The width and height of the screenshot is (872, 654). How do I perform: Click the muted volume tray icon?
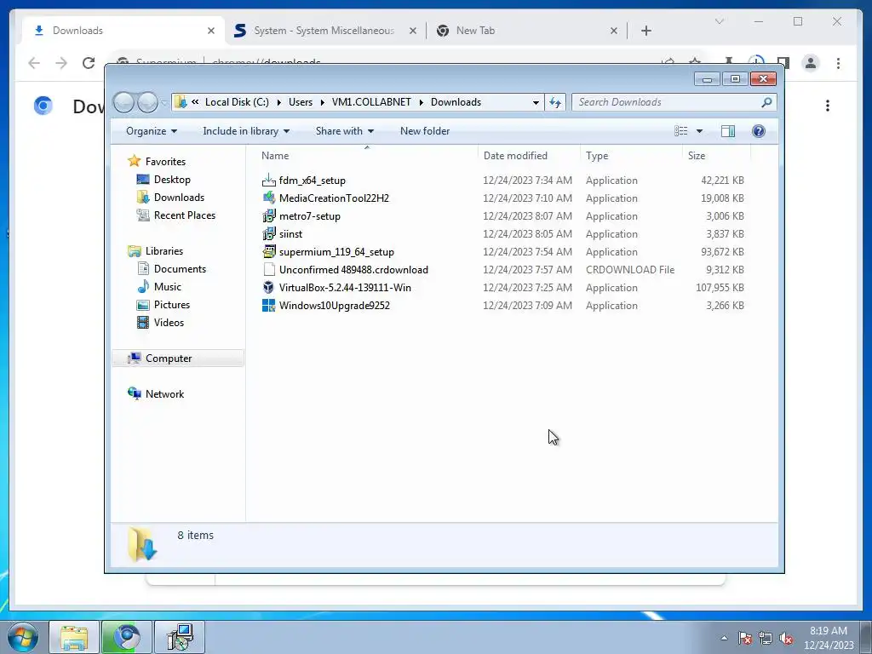click(x=786, y=639)
